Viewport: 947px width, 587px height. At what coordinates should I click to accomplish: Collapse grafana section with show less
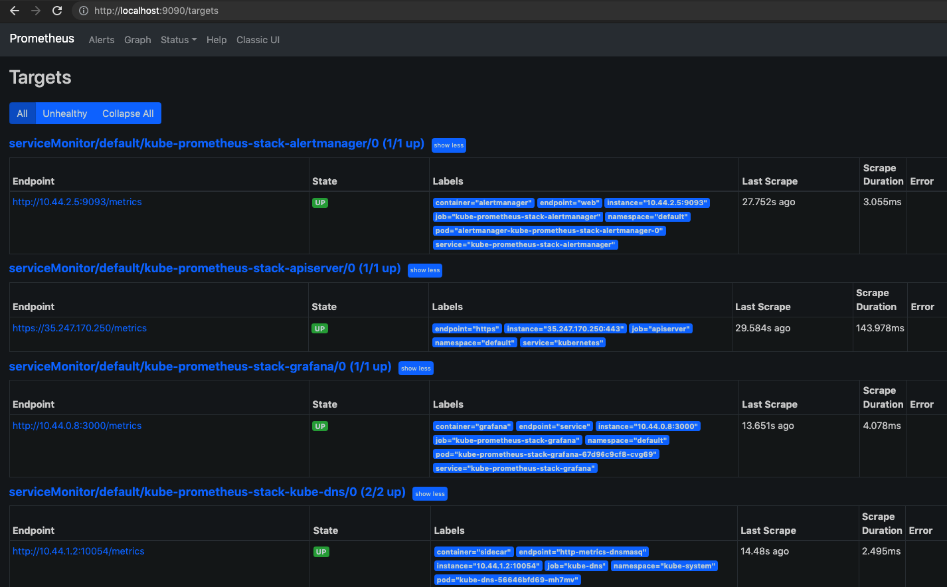coord(416,369)
